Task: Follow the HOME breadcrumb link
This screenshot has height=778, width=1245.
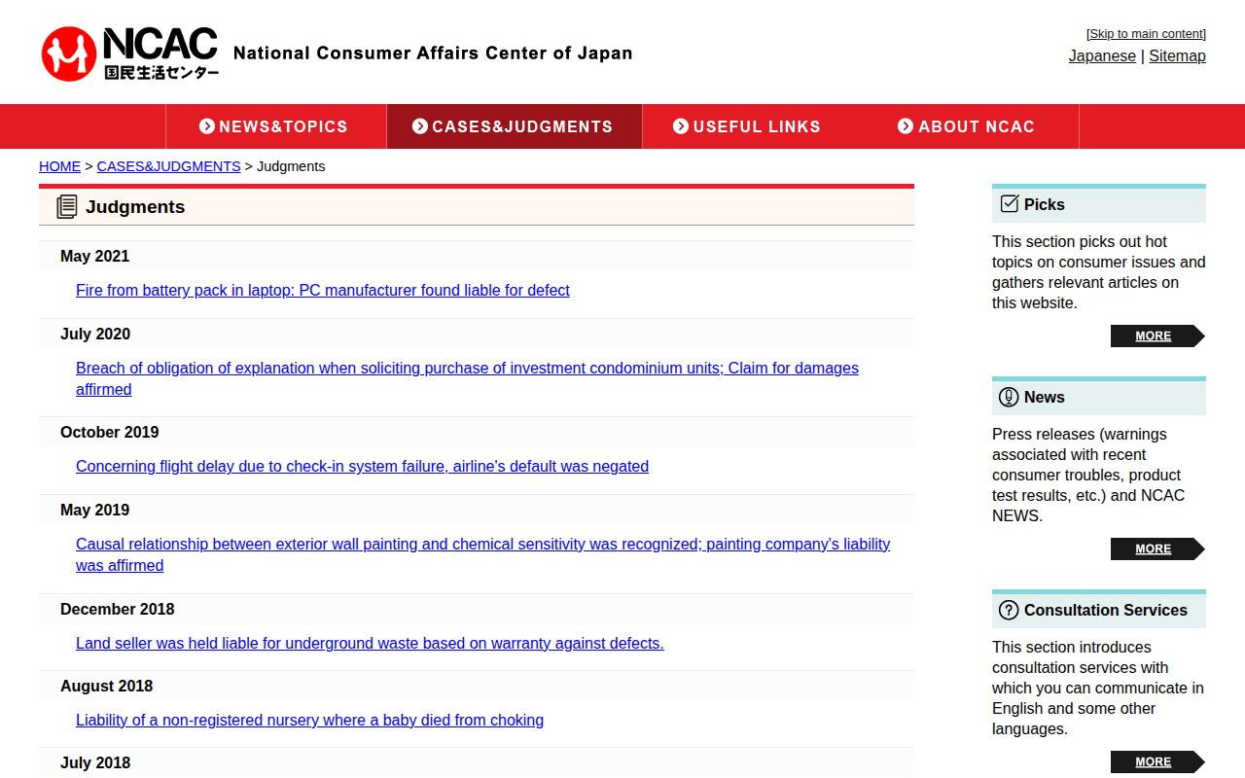Action: 59,166
